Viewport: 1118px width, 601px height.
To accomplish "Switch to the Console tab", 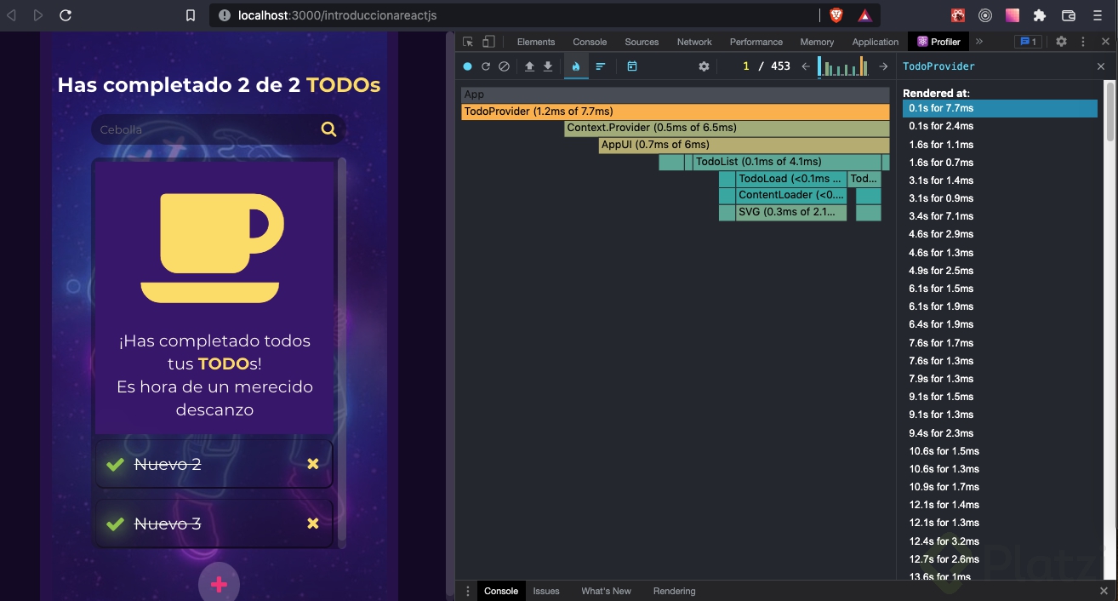I will (x=590, y=42).
